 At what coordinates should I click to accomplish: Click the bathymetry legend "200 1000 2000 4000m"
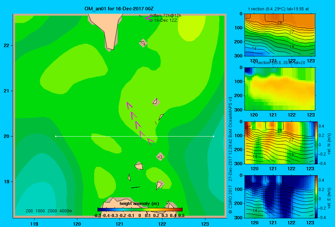[x=49, y=211]
